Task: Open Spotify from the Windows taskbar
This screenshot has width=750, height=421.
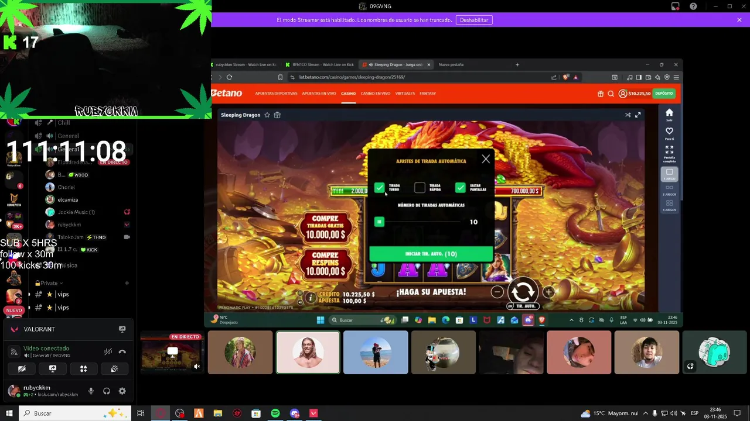Action: 275,413
